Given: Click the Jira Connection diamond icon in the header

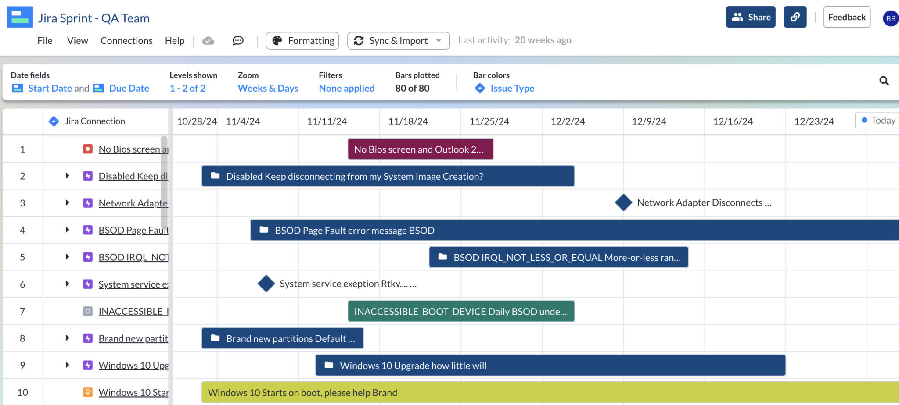Looking at the screenshot, I should click(54, 121).
